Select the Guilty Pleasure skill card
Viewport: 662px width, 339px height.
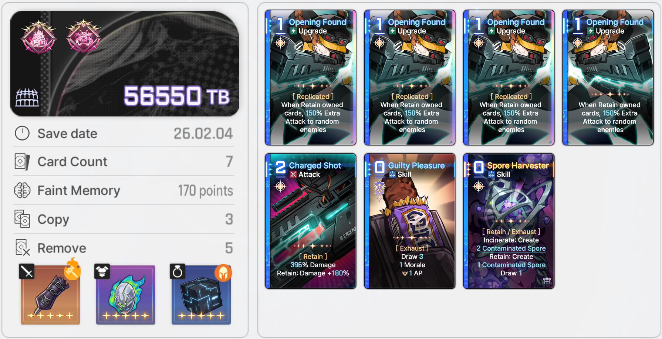410,221
